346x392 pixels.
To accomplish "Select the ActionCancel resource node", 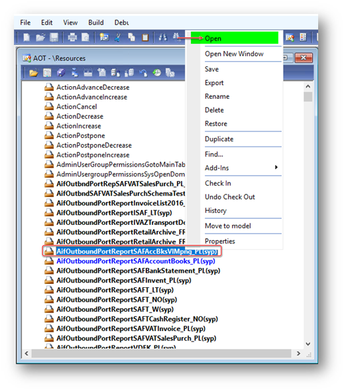I will (x=76, y=107).
